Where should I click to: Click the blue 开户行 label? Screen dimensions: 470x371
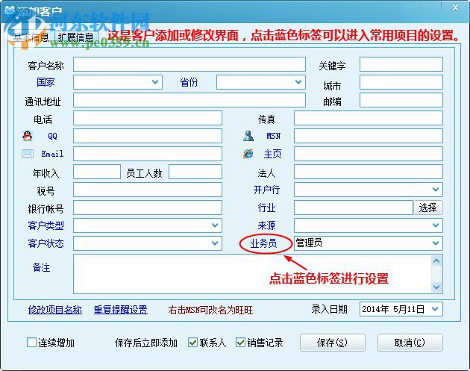[x=266, y=190]
